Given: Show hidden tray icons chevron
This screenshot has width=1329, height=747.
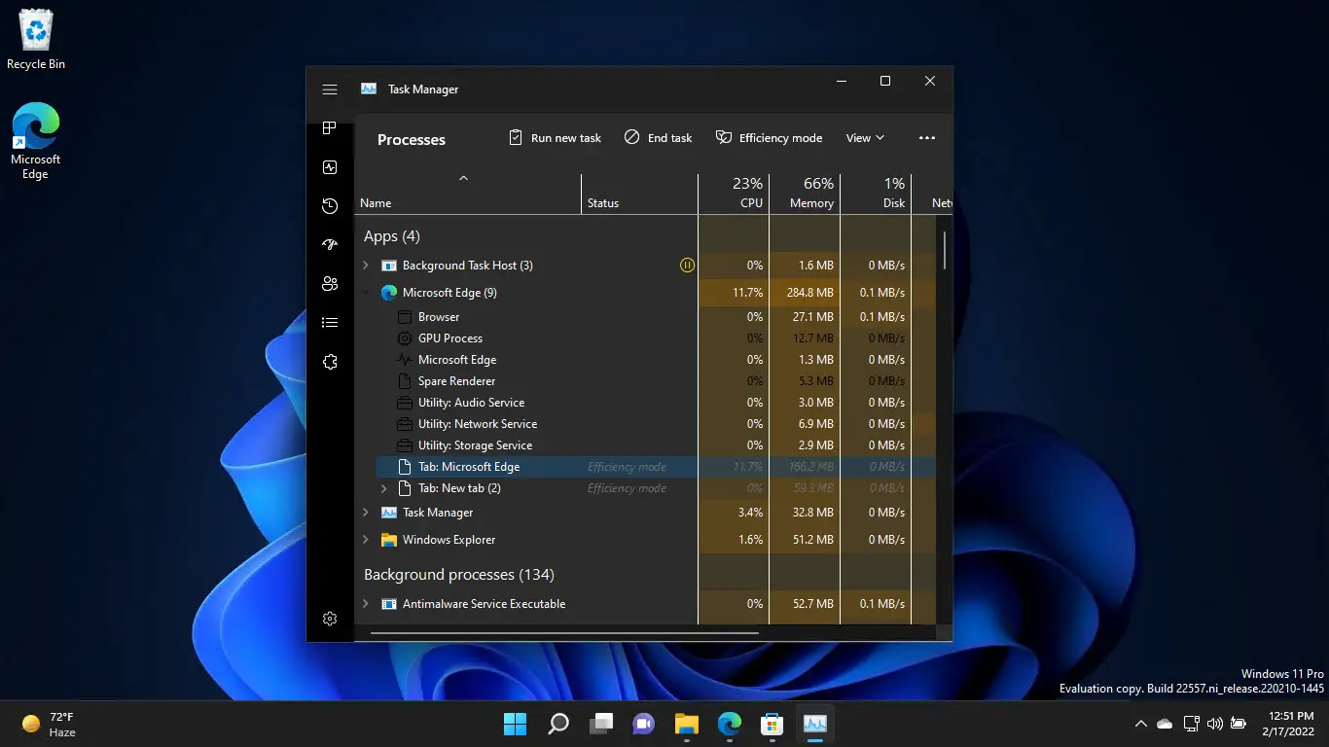Looking at the screenshot, I should (x=1141, y=724).
